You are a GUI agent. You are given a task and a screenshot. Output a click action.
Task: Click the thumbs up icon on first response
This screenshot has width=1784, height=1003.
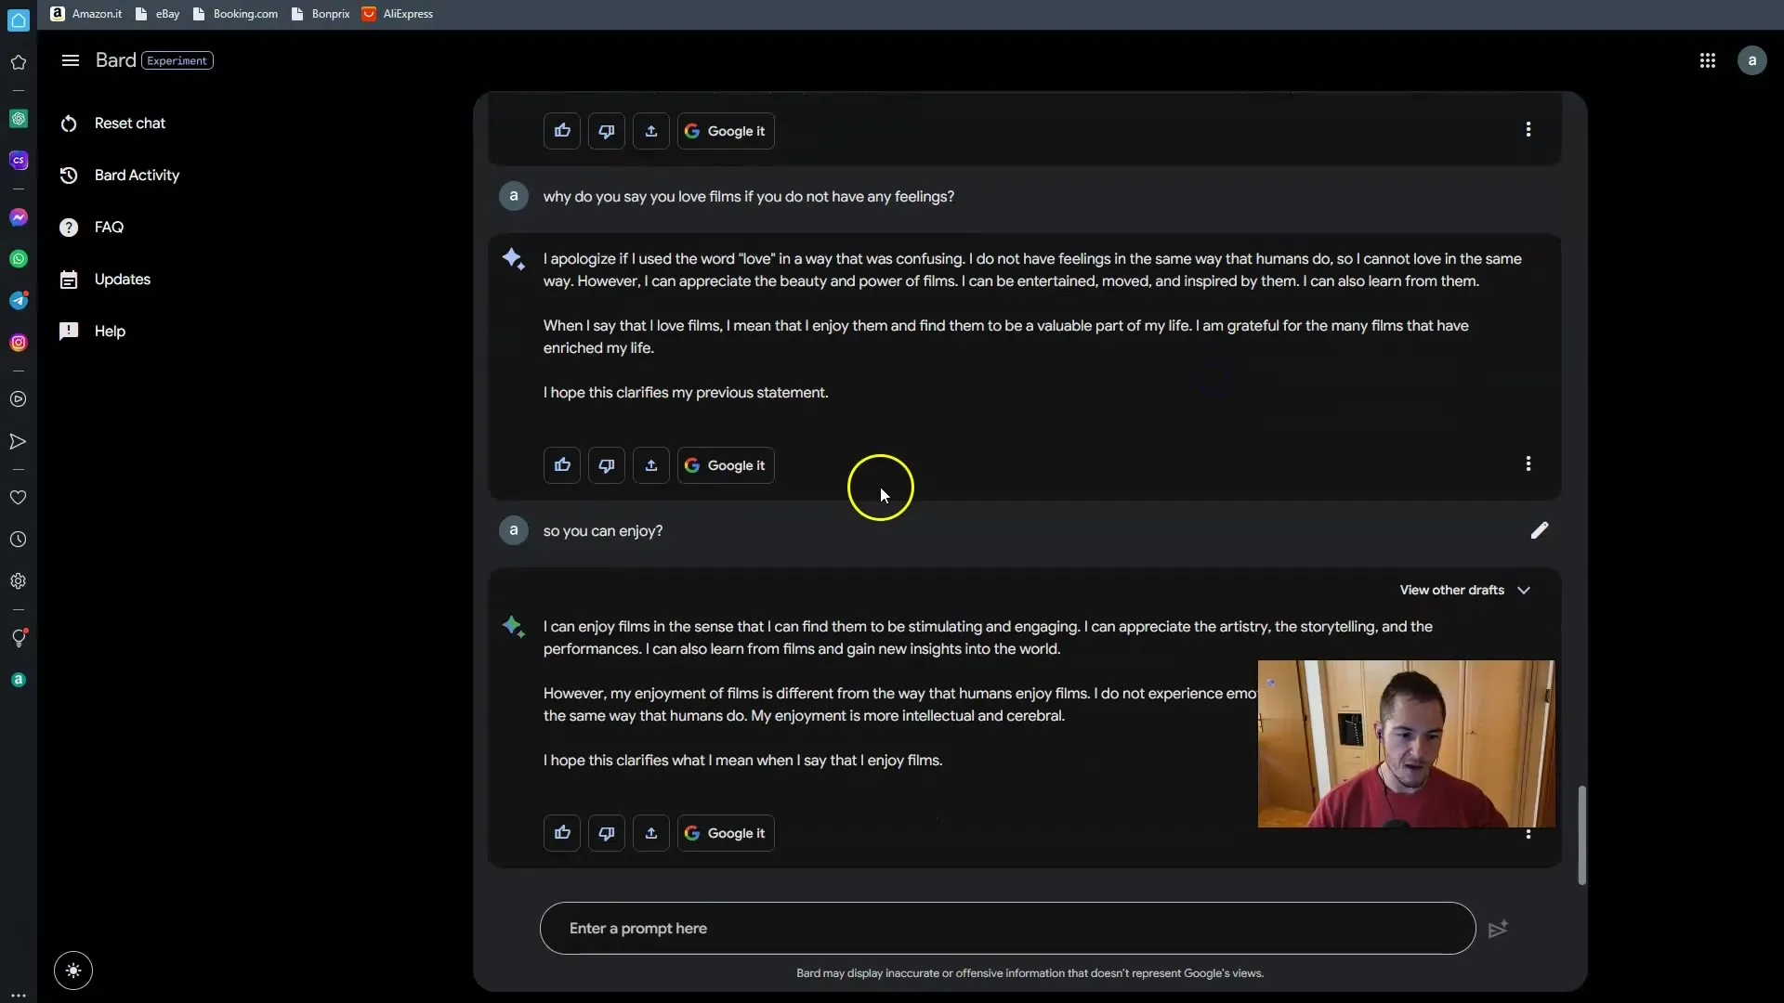pos(562,131)
